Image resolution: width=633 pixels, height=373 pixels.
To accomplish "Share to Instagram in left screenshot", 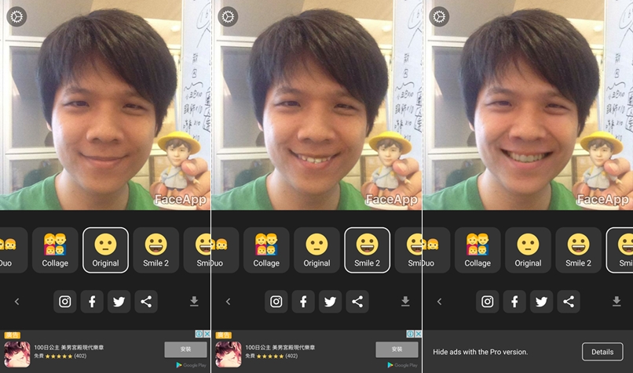I will [65, 302].
